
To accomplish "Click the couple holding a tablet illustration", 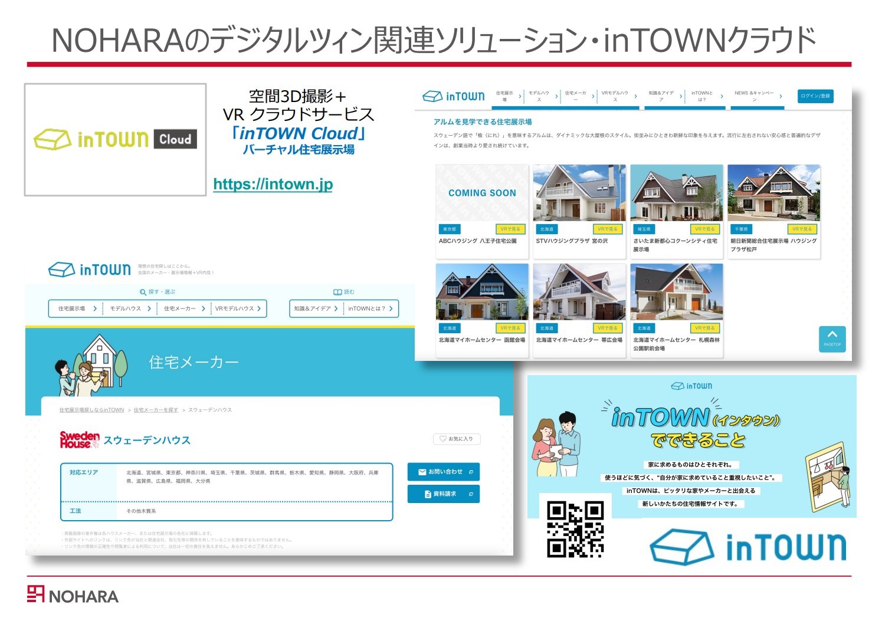I will coord(557,444).
